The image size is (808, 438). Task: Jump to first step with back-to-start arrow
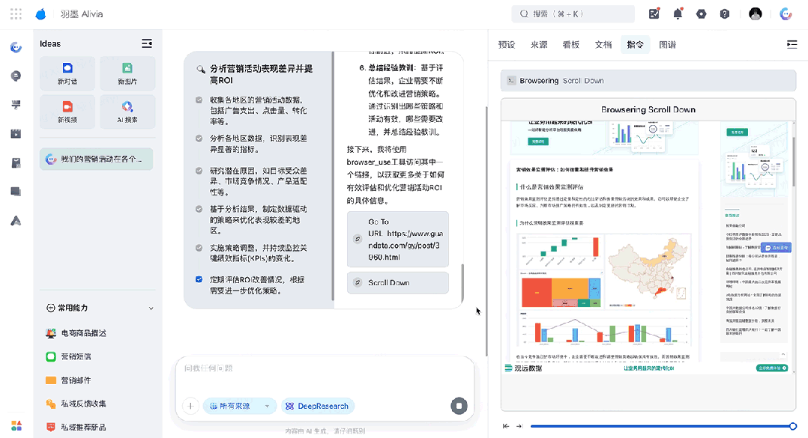tap(506, 426)
